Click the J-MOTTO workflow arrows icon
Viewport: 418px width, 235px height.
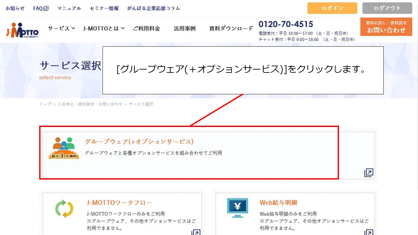click(x=64, y=209)
